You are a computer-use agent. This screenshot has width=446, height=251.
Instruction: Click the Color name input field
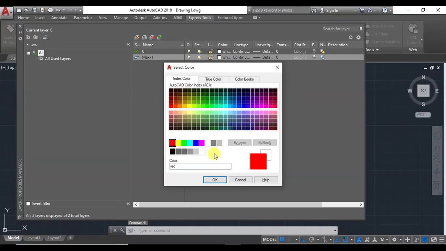click(x=200, y=166)
